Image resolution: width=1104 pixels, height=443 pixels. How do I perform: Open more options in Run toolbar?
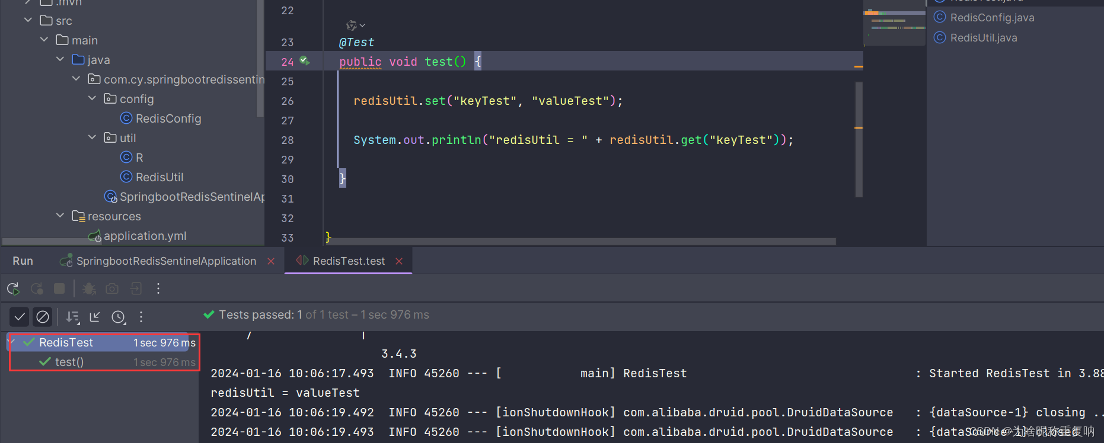158,288
